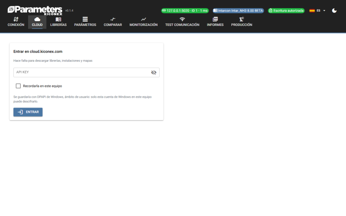
Task: Click the connection status chip 127.0.0.1:5020
Action: 185,10
